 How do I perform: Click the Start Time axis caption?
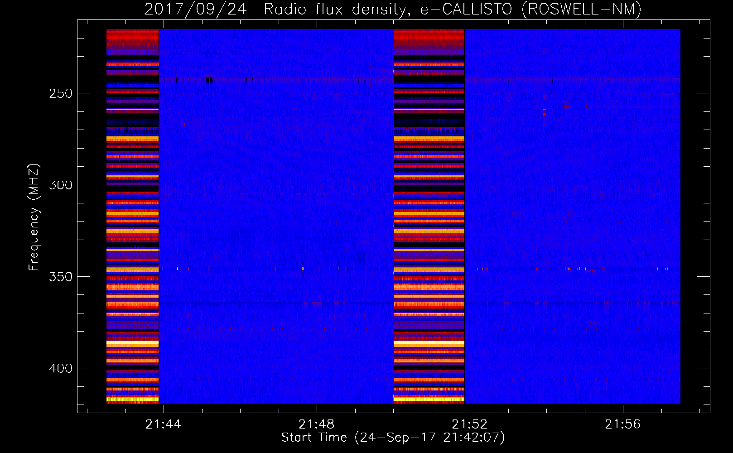pos(393,438)
